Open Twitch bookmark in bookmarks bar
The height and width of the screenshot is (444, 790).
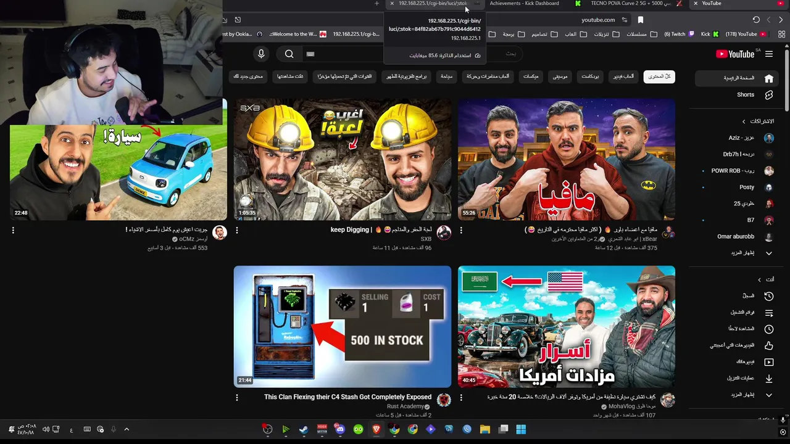[x=679, y=35]
